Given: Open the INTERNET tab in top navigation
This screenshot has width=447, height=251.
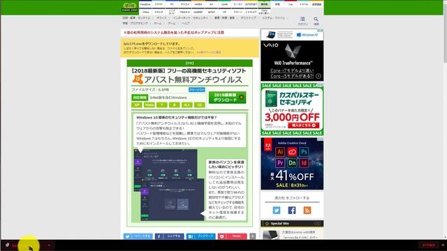Looking at the screenshot, I should pos(251,4).
